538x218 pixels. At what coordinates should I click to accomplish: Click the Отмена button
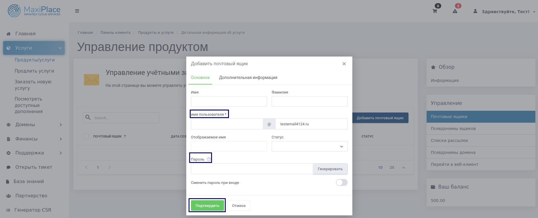click(239, 205)
